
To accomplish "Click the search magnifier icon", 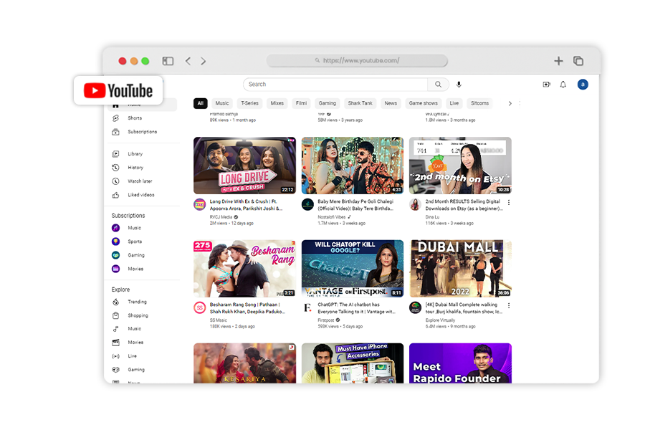I will pyautogui.click(x=438, y=84).
